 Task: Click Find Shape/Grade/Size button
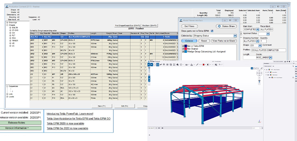[x=128, y=25]
